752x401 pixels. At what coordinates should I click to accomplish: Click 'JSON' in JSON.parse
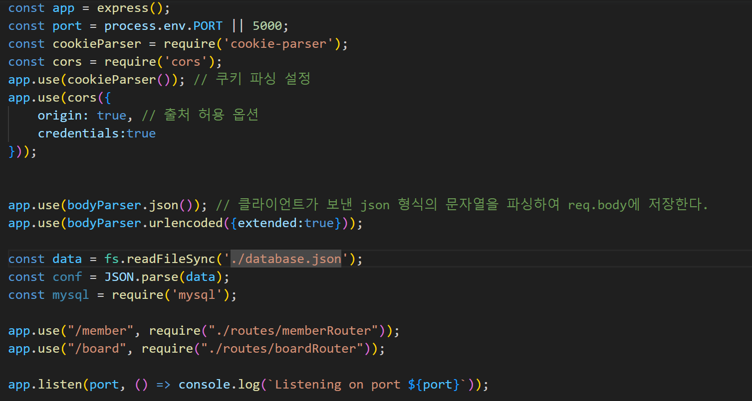pos(119,277)
